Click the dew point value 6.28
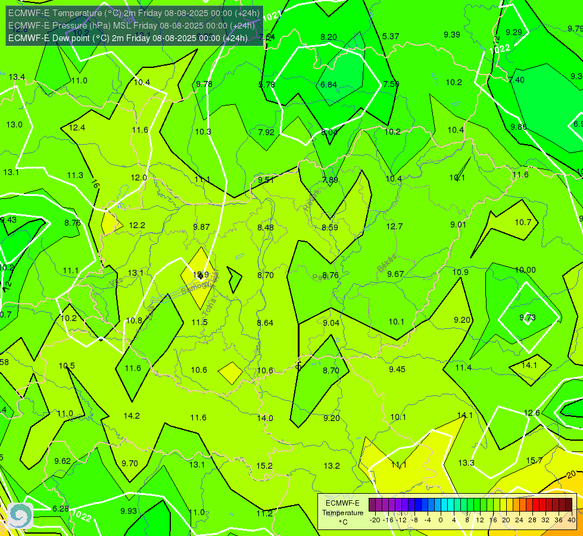The image size is (583, 536). point(61,509)
